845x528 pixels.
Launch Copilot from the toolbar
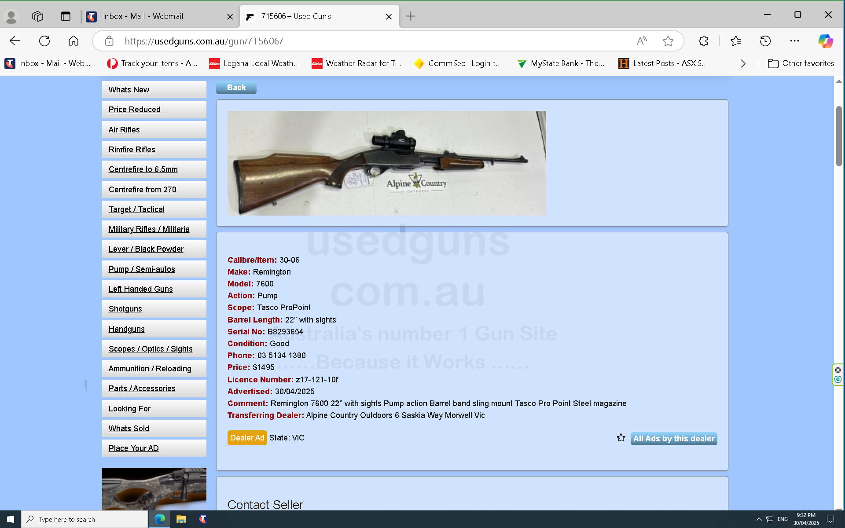(826, 41)
